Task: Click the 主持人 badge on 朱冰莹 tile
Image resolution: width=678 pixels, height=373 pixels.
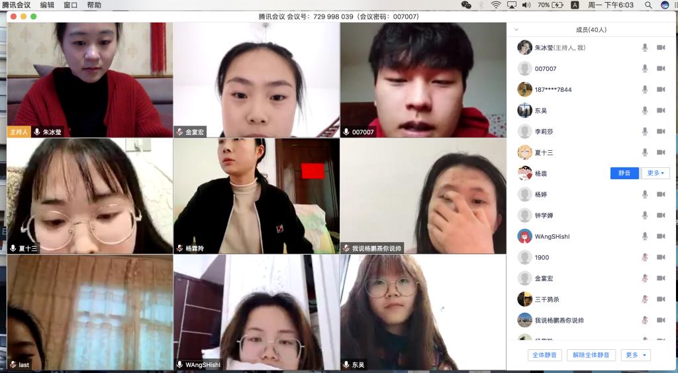Action: 19,132
